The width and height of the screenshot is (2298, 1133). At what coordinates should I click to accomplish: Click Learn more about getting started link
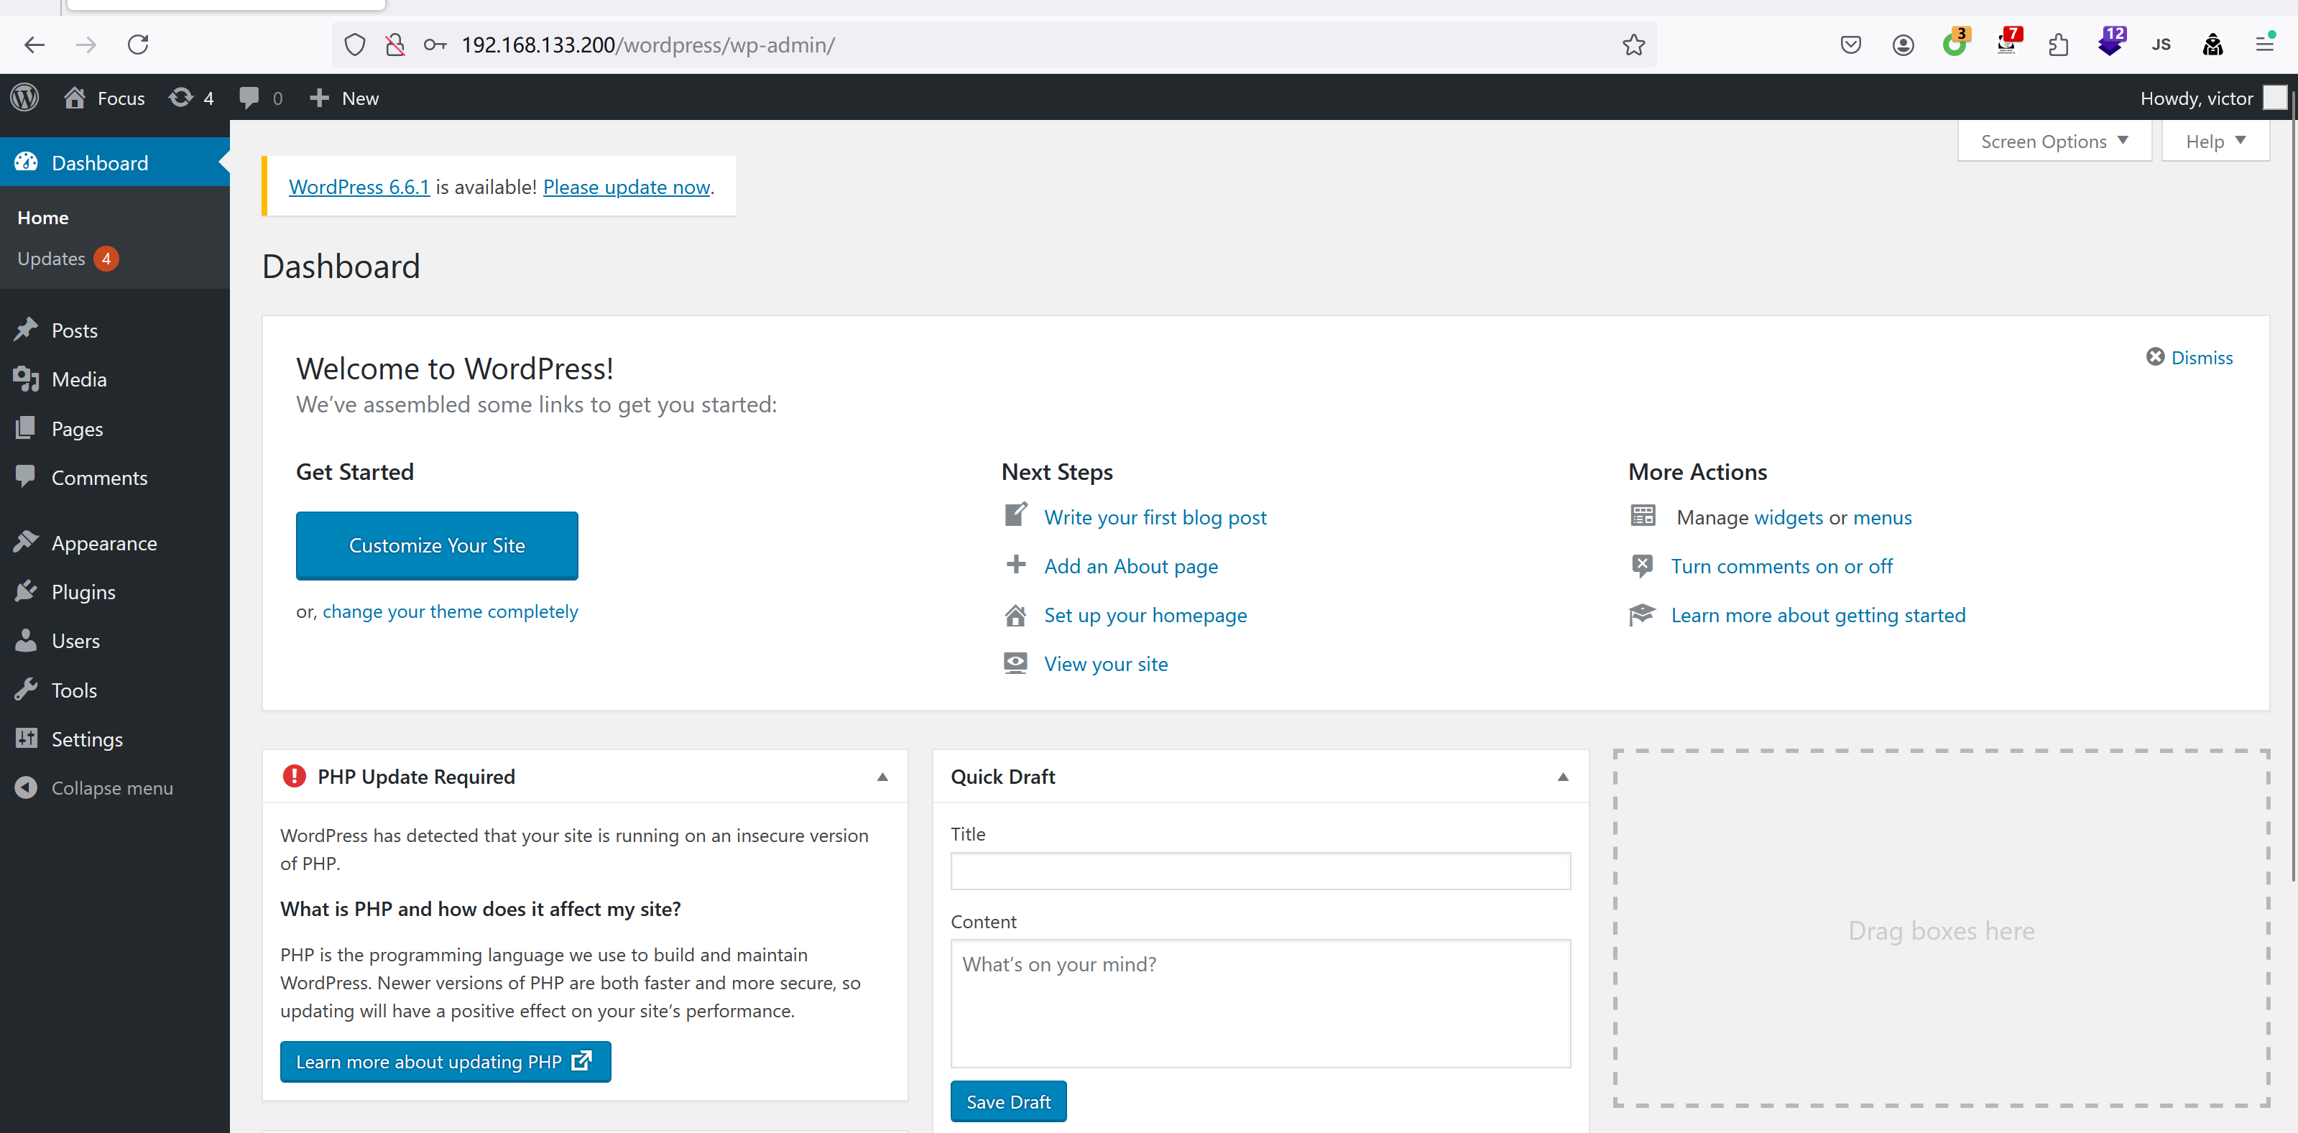[x=1817, y=615]
